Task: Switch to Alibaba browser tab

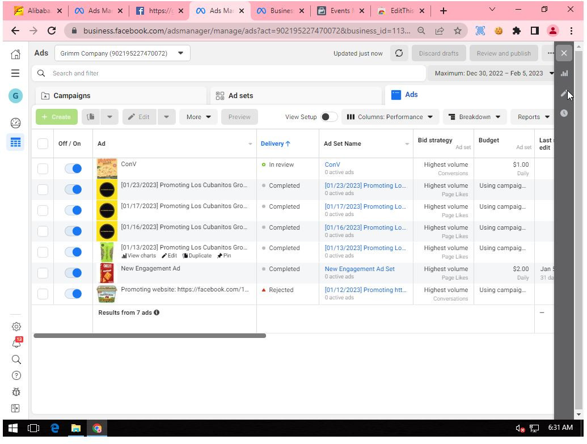Action: pos(37,11)
